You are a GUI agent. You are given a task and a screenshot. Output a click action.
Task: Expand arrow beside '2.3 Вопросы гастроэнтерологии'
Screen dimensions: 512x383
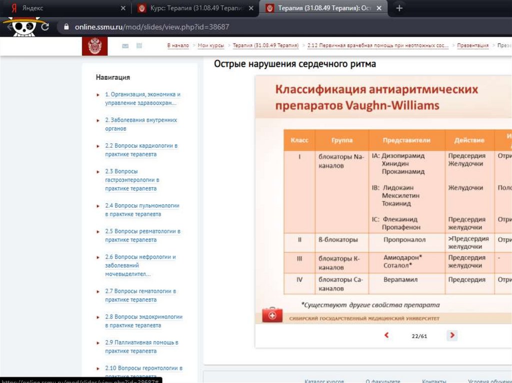(x=98, y=172)
